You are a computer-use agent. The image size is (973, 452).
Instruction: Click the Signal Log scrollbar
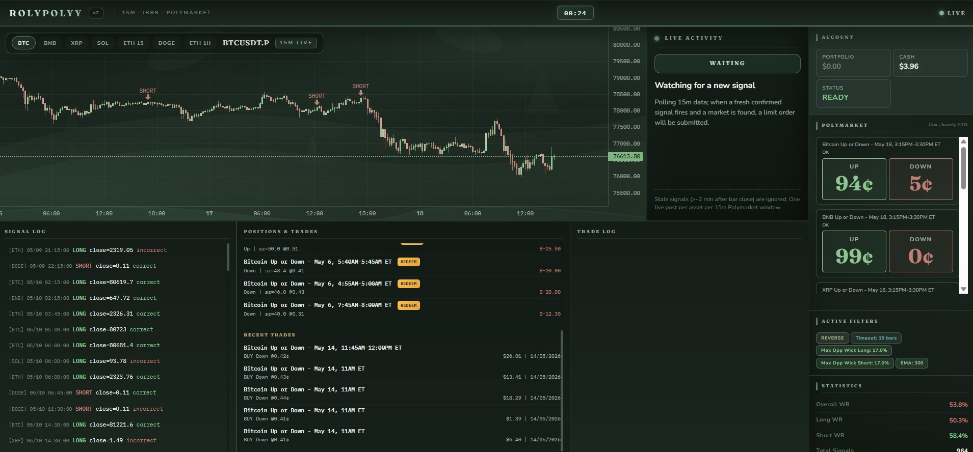pos(228,257)
